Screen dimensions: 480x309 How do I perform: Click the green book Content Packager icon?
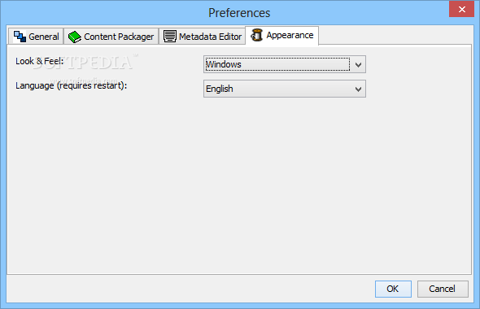74,37
